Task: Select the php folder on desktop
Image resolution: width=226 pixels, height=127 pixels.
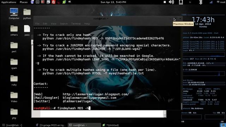Action: click(14, 114)
